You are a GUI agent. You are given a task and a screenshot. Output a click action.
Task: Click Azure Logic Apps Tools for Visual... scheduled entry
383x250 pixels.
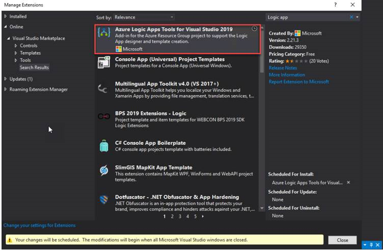pos(307,183)
